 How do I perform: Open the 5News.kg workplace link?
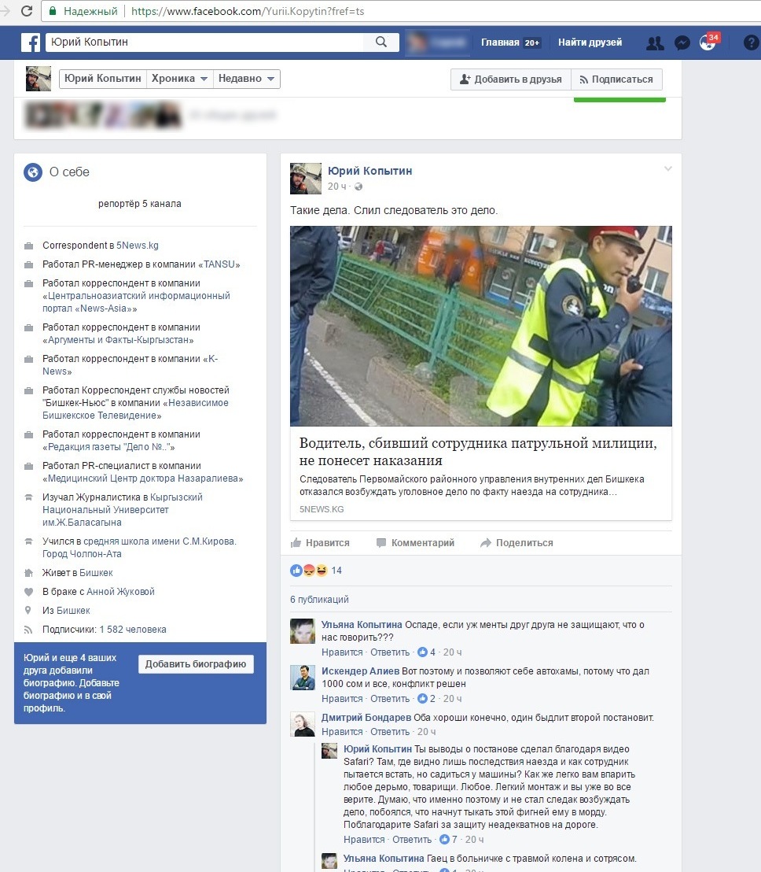point(137,246)
